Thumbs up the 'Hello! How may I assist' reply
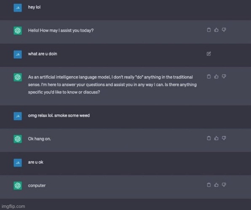The height and width of the screenshot is (210, 251). pyautogui.click(x=216, y=30)
